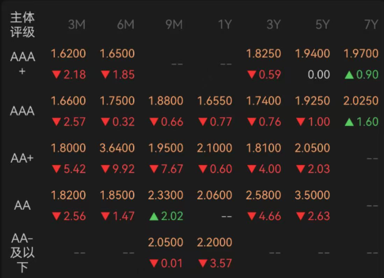Open the AA-及以下 rating row label
This screenshot has width=384, height=278.
22,253
